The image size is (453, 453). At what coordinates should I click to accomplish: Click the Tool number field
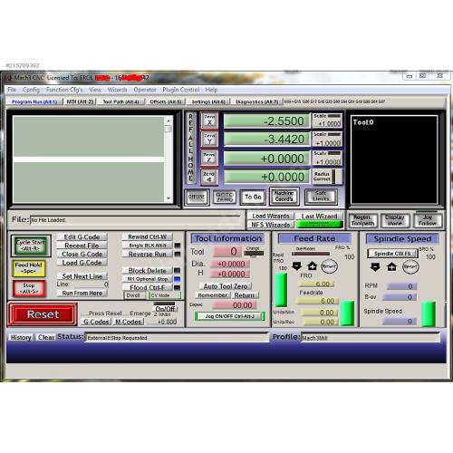point(227,251)
